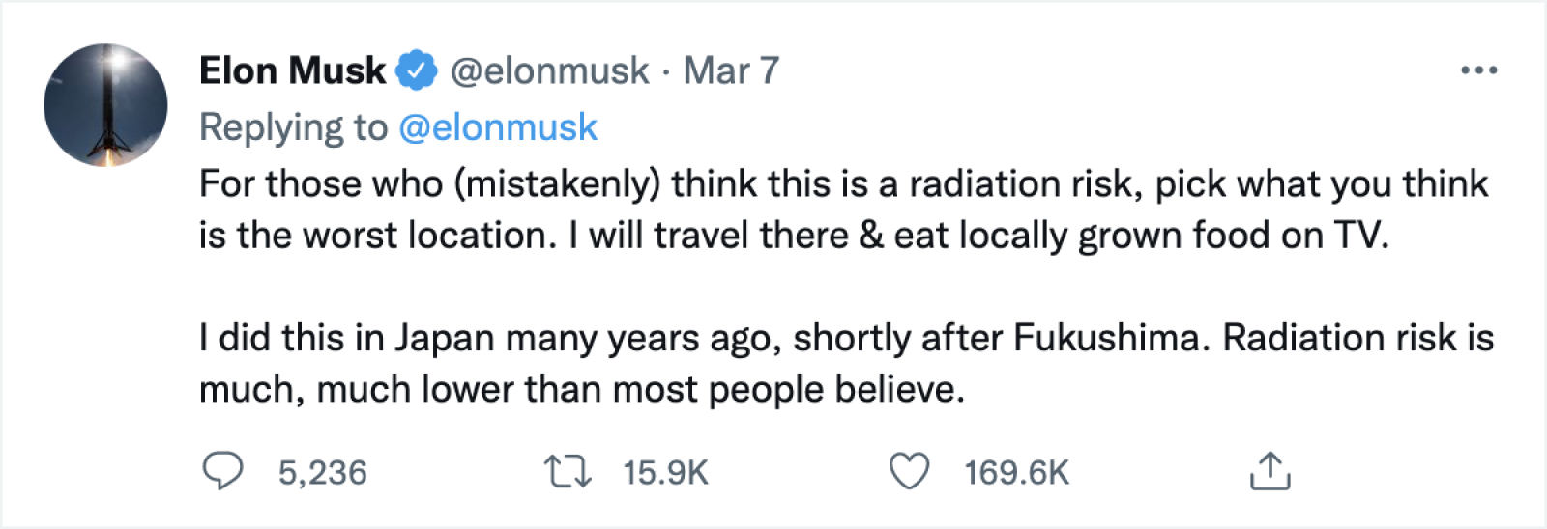Image resolution: width=1547 pixels, height=529 pixels.
Task: Click the final line 'much, much lower than most'
Action: tap(580, 390)
